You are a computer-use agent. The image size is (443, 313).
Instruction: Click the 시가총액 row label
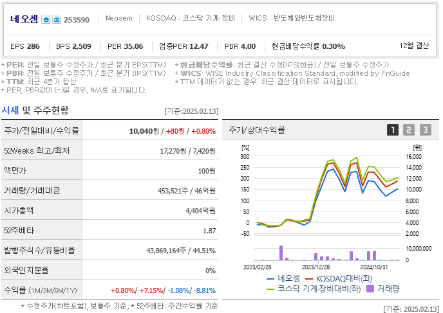point(19,210)
